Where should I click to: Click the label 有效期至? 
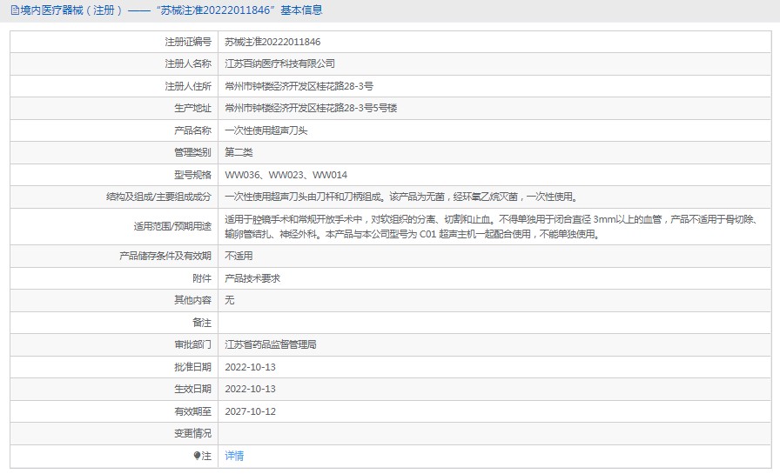[192, 411]
